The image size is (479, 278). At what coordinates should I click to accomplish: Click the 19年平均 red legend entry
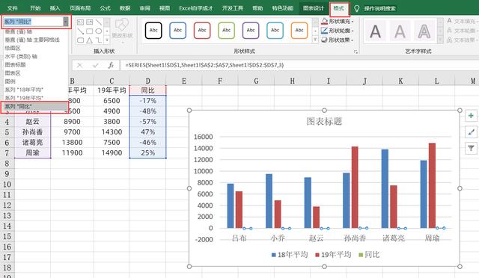click(x=333, y=255)
